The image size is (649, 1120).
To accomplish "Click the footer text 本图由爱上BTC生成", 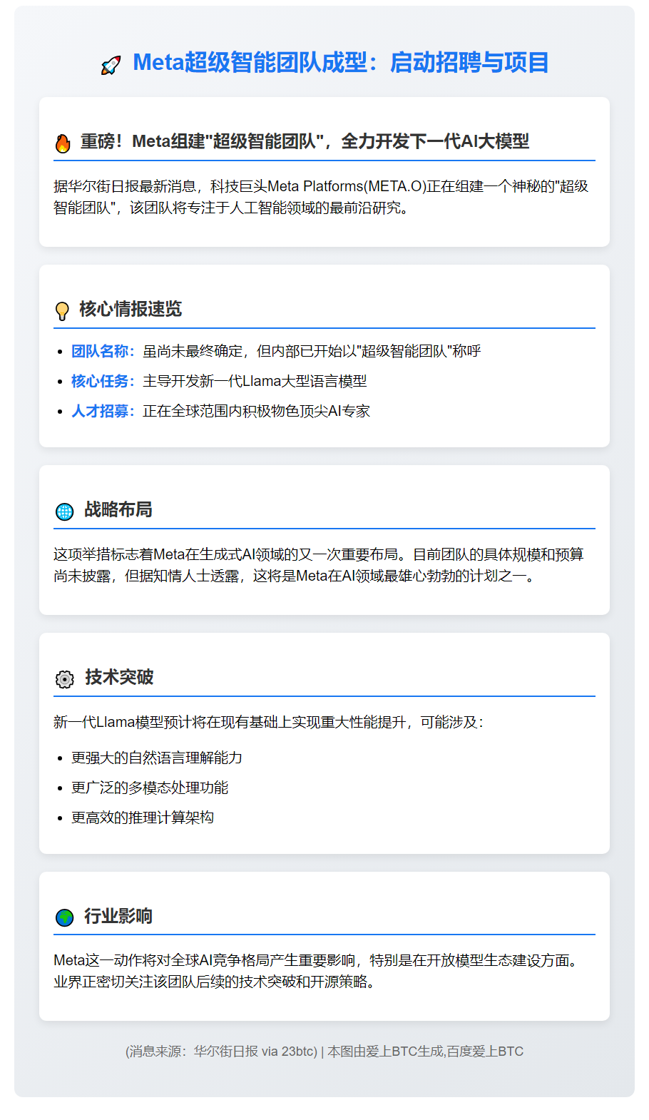I will click(x=385, y=1052).
